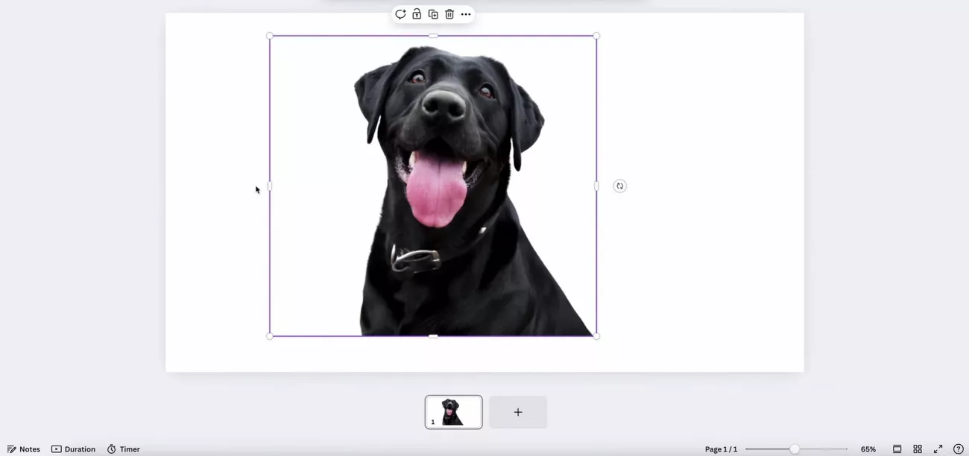Open the grid view of pages
969x456 pixels.
click(918, 449)
